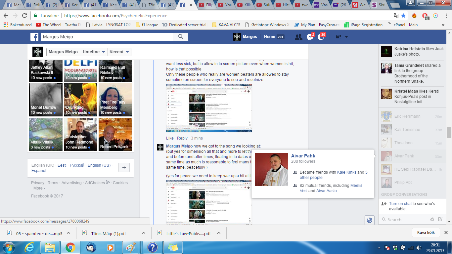Open the colorful play-button extension

(x=435, y=16)
